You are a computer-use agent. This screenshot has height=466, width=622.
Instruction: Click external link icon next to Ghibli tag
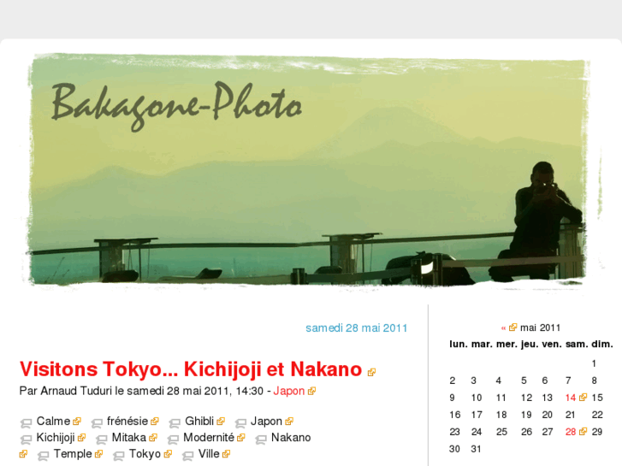click(221, 422)
